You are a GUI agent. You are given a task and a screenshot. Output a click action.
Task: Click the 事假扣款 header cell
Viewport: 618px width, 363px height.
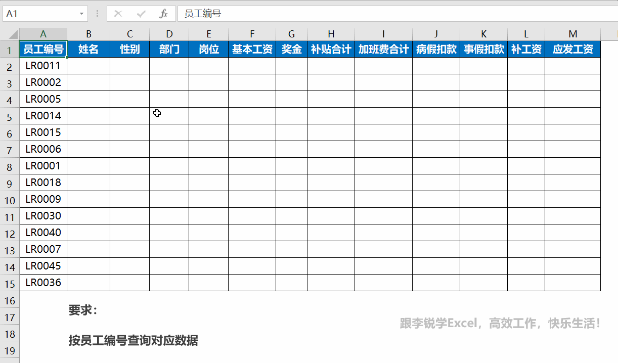point(484,49)
